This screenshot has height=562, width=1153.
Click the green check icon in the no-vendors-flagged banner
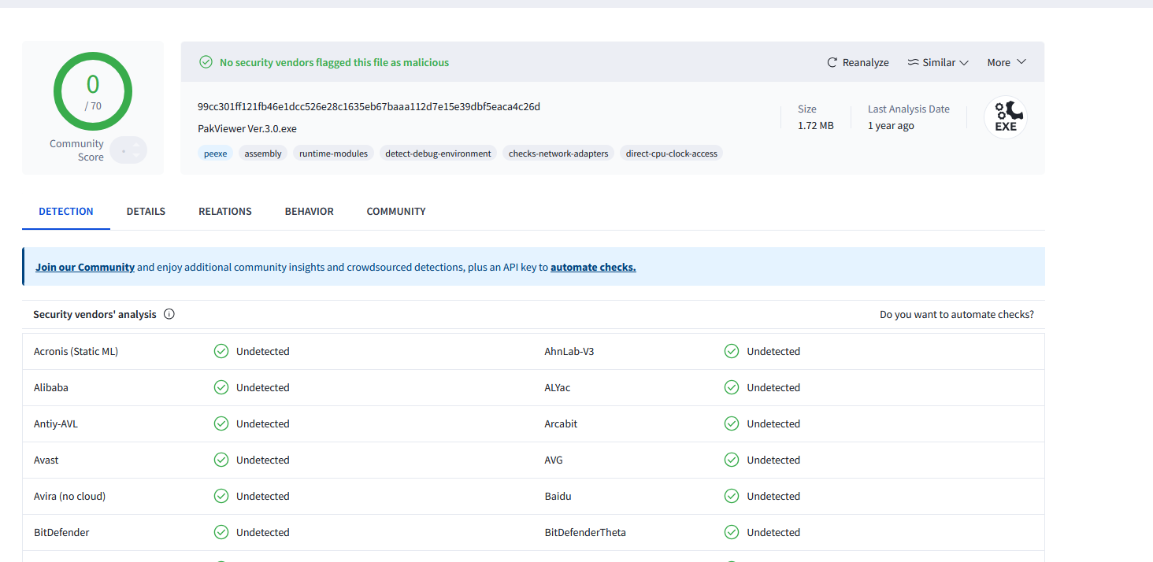(206, 62)
